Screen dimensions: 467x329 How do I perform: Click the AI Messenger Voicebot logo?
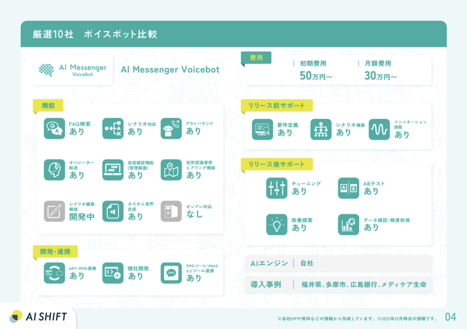tap(73, 70)
